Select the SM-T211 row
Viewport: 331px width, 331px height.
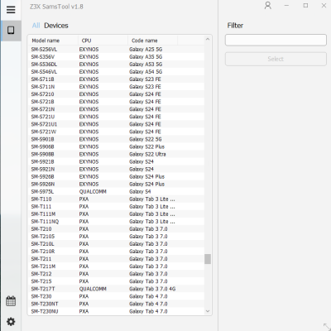(116, 259)
